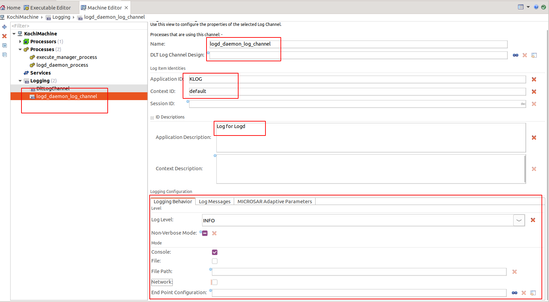
Task: Select logd_daemon_log_channel tree item
Action: 67,96
